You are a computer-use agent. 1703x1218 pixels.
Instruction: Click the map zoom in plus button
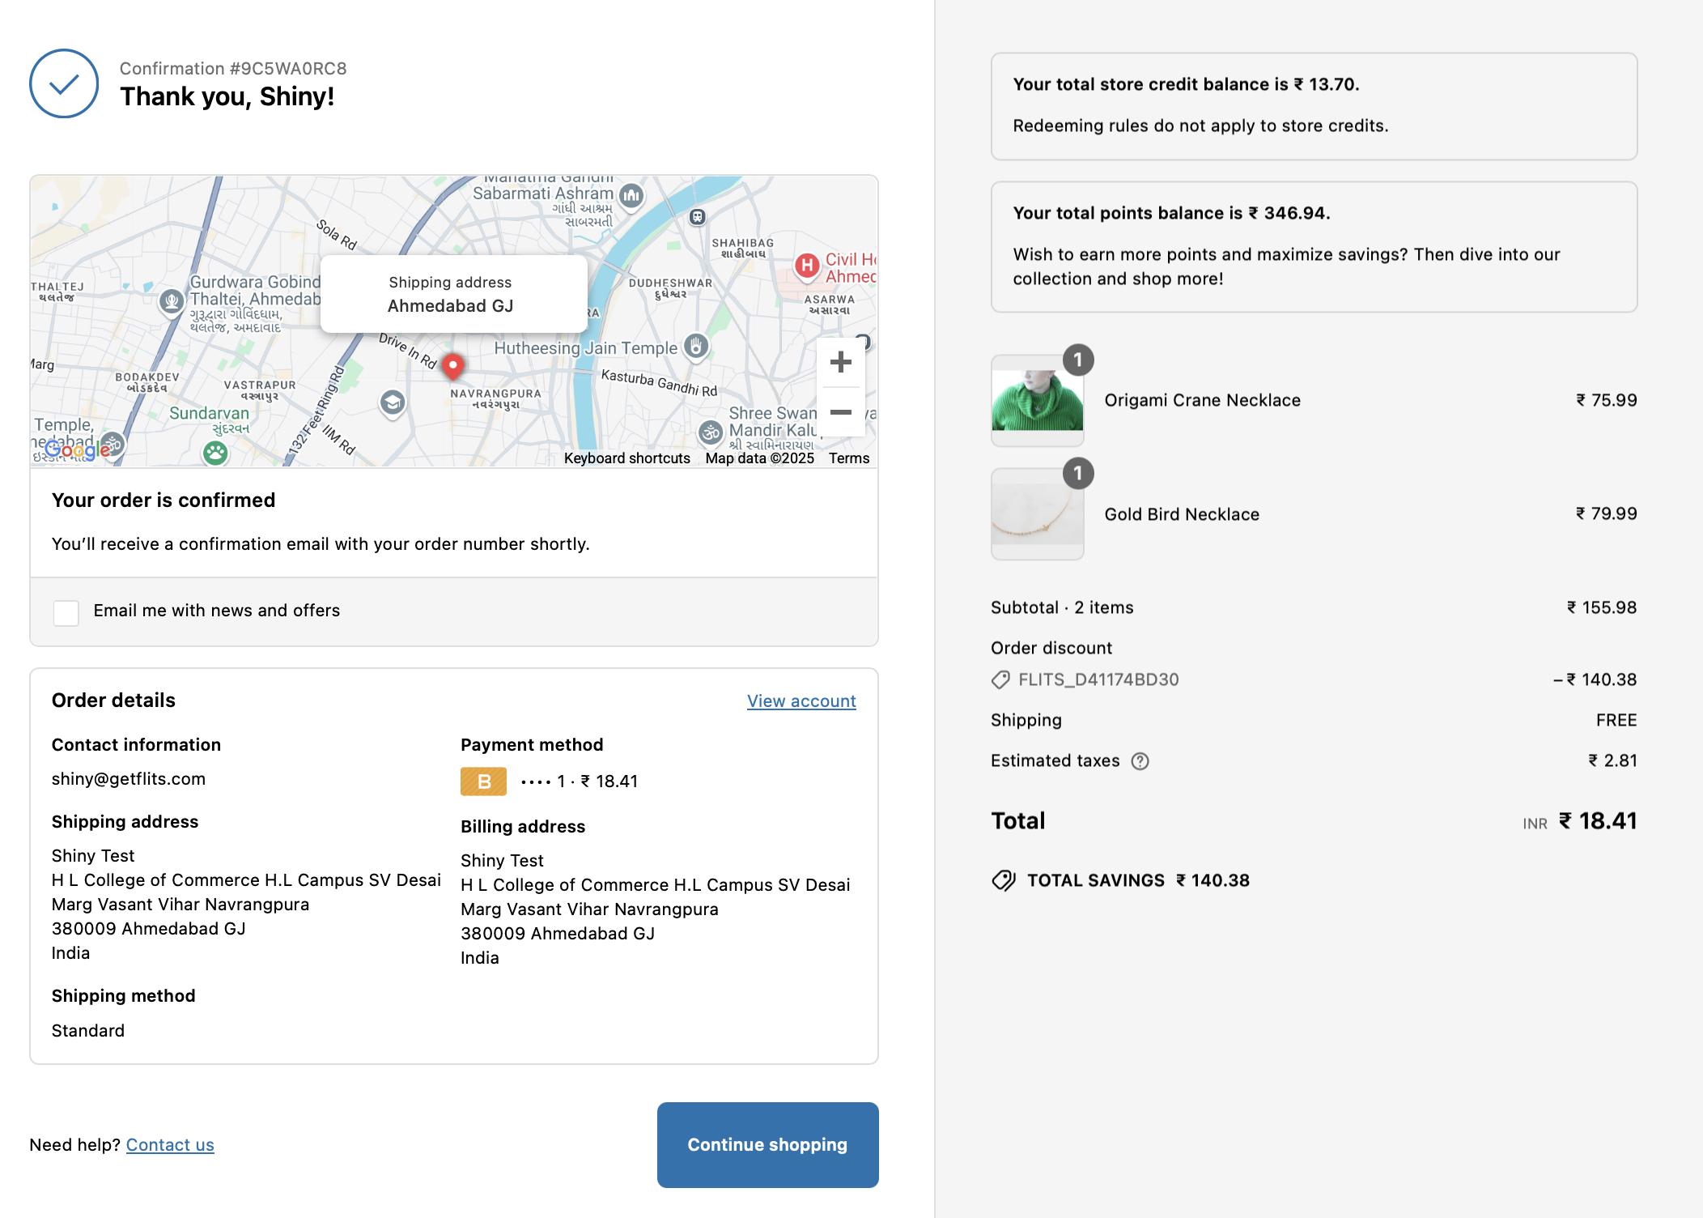tap(841, 362)
